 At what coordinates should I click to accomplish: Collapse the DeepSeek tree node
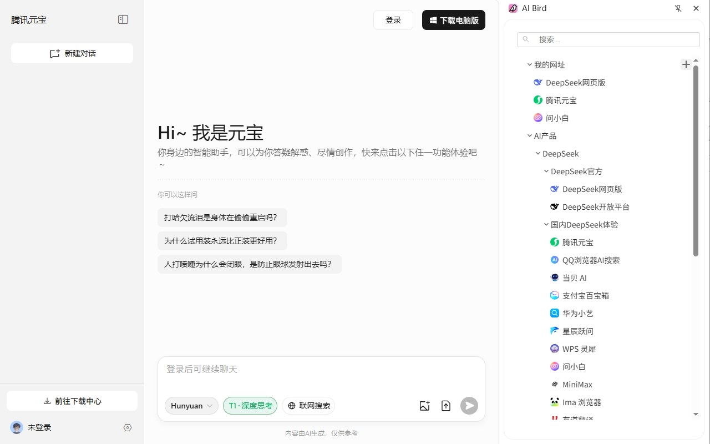pyautogui.click(x=537, y=153)
